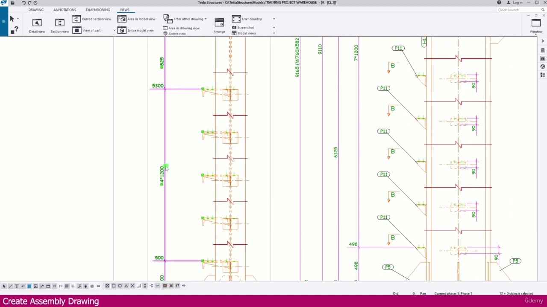547x307 pixels.
Task: Click the status bar Current phase text
Action: point(453,293)
